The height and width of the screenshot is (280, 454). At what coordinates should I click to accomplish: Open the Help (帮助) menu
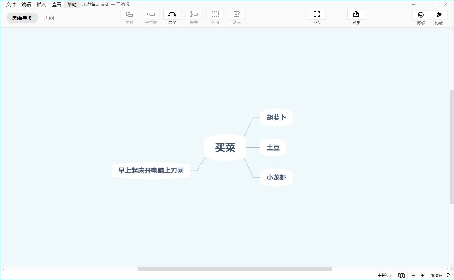(72, 4)
